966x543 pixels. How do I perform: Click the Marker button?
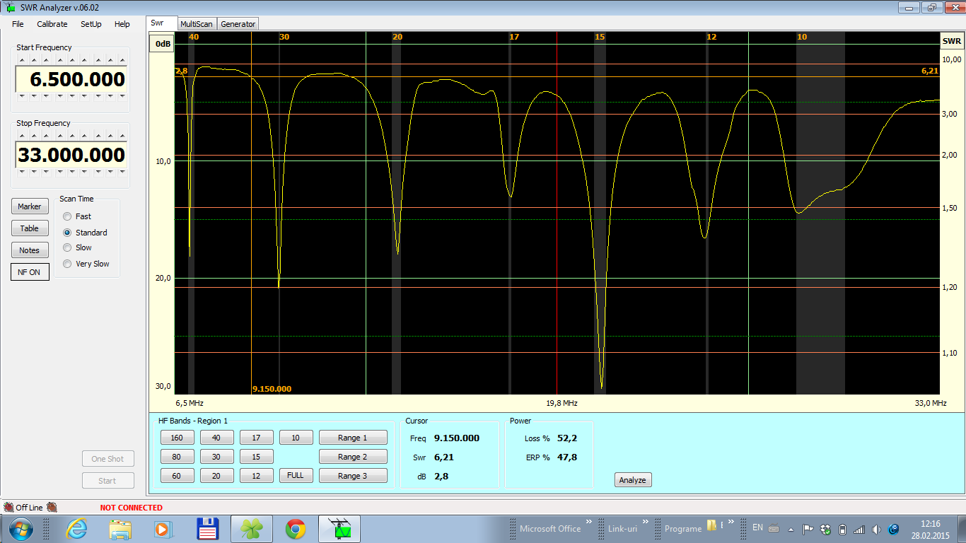tap(30, 206)
